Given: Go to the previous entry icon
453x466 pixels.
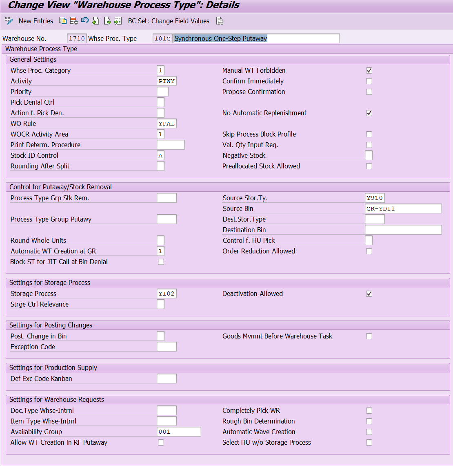Looking at the screenshot, I should point(96,21).
